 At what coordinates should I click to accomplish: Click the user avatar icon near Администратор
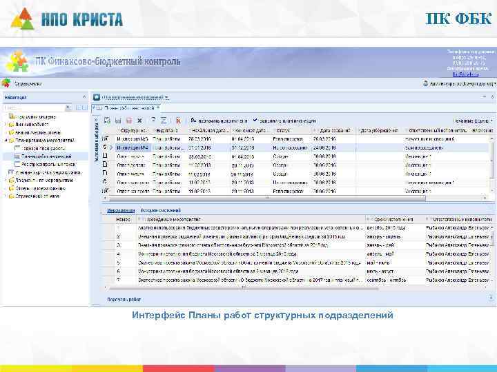tap(426, 83)
